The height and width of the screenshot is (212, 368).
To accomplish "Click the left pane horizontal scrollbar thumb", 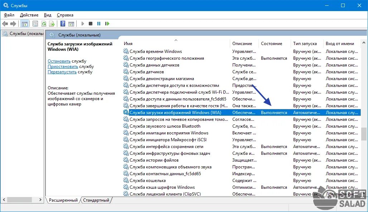I will 19,200.
